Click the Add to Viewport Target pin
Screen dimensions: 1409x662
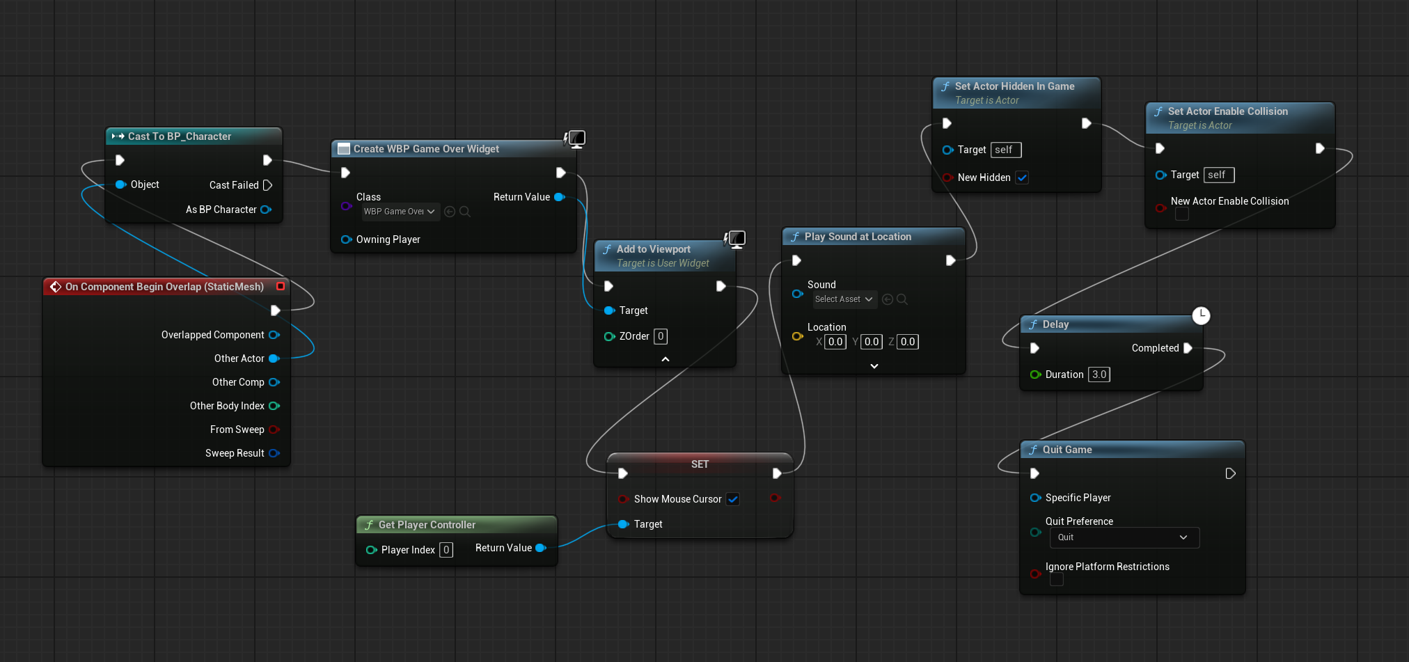pos(609,310)
